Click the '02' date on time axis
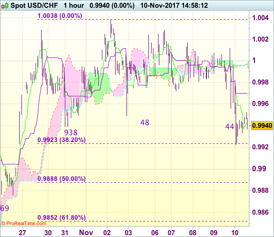The width and height of the screenshot is (274, 237). (x=107, y=233)
